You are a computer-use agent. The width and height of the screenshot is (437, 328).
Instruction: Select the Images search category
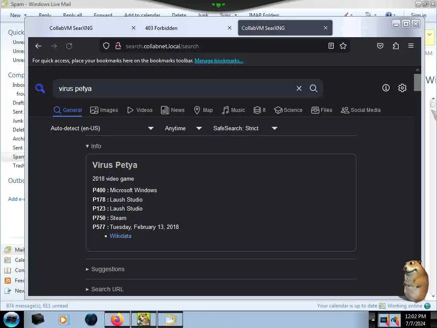(104, 110)
